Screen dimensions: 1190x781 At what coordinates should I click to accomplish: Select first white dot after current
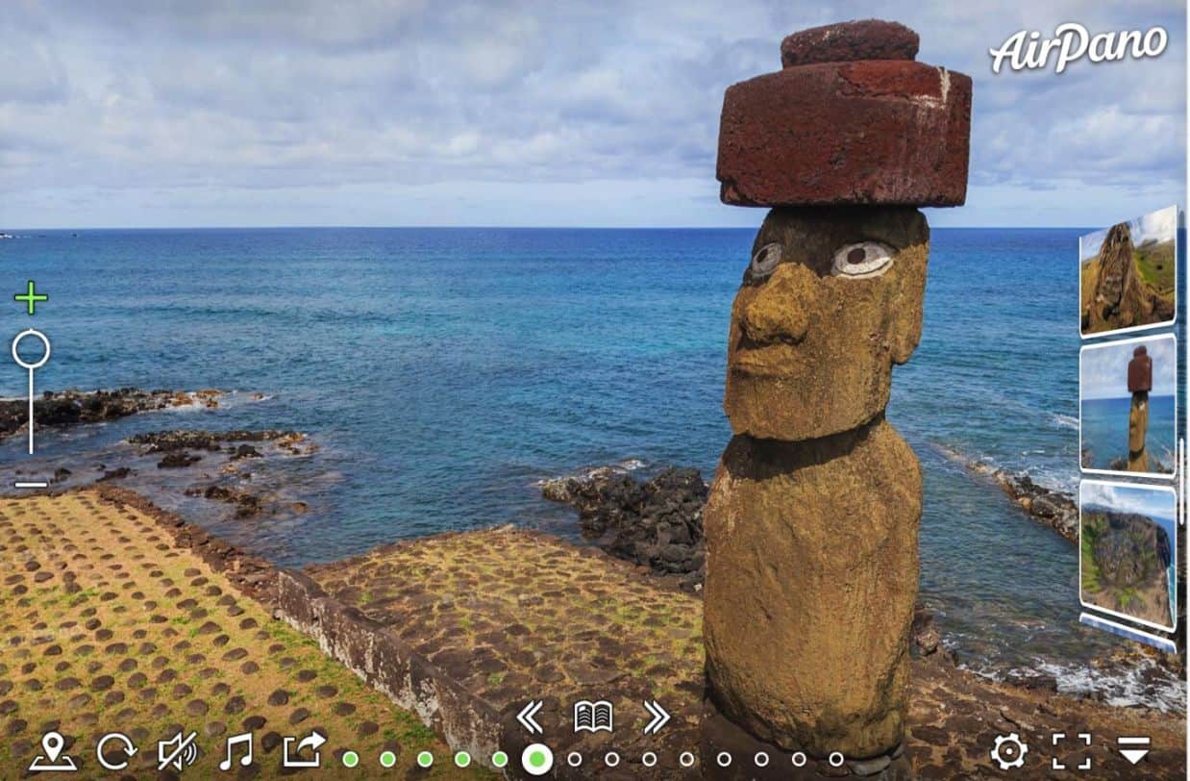coord(575,759)
